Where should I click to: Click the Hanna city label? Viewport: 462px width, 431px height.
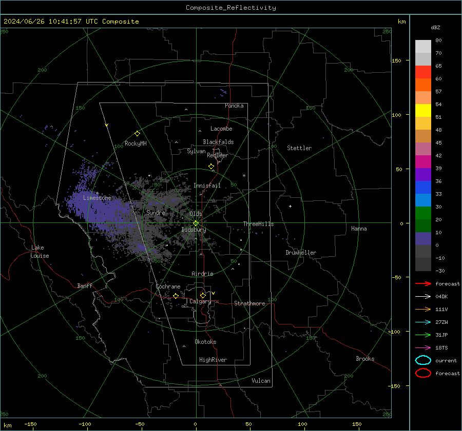tap(359, 229)
